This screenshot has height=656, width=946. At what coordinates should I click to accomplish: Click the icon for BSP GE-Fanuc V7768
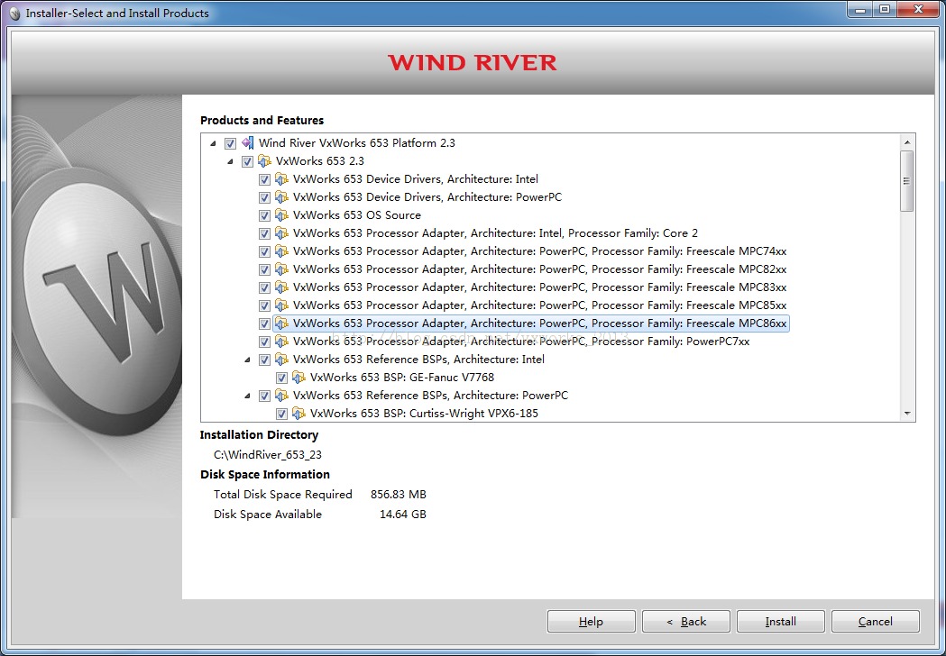pos(298,378)
